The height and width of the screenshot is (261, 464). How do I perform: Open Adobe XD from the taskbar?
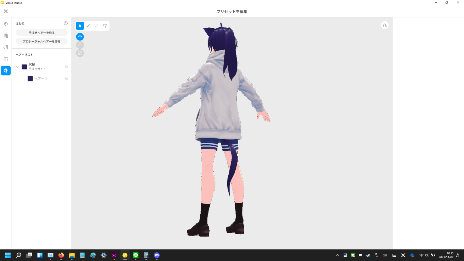pyautogui.click(x=114, y=255)
